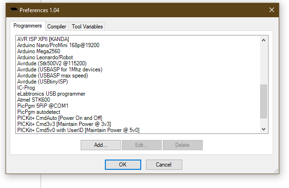Open the Tool Variables tab
The image size is (289, 188).
(x=87, y=27)
